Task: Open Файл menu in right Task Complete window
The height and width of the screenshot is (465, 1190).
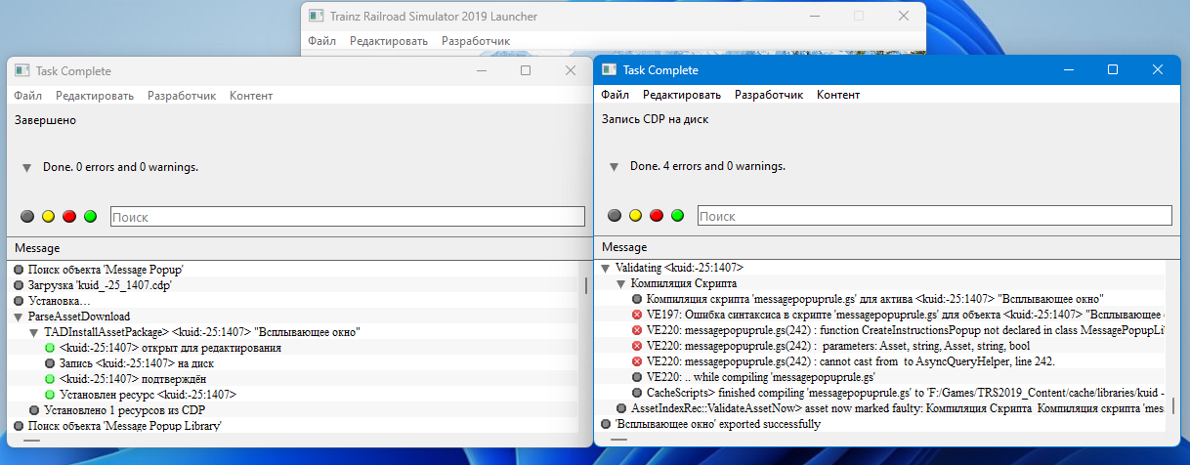Action: click(616, 95)
